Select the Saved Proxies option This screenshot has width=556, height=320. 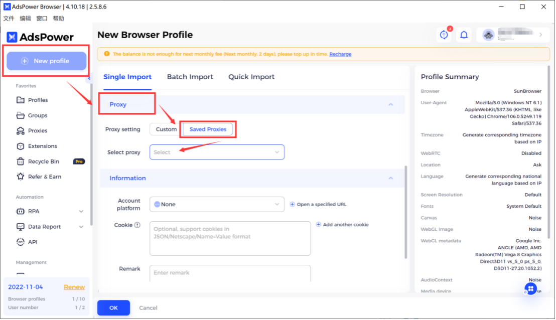208,129
